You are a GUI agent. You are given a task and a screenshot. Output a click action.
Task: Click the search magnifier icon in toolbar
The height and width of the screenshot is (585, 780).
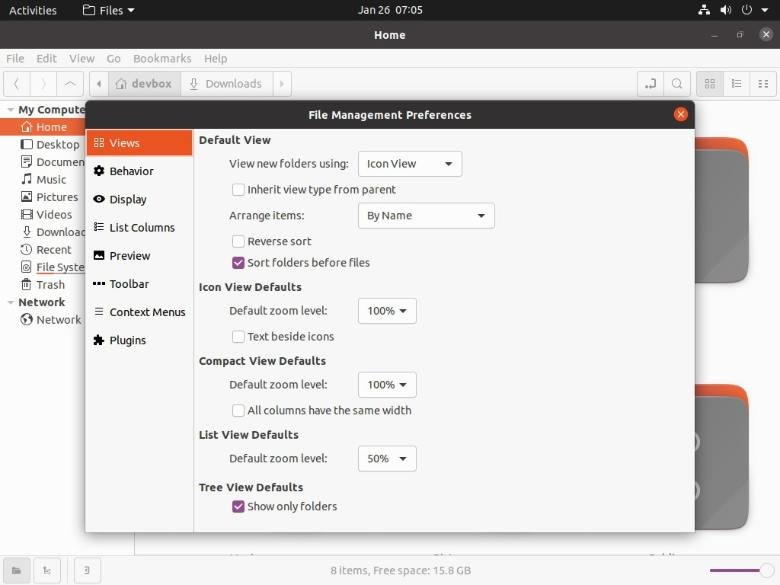coord(676,84)
